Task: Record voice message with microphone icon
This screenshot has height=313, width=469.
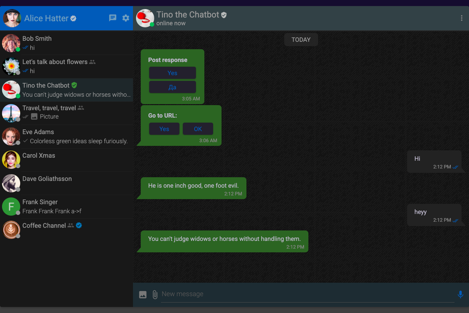Action: coord(460,294)
